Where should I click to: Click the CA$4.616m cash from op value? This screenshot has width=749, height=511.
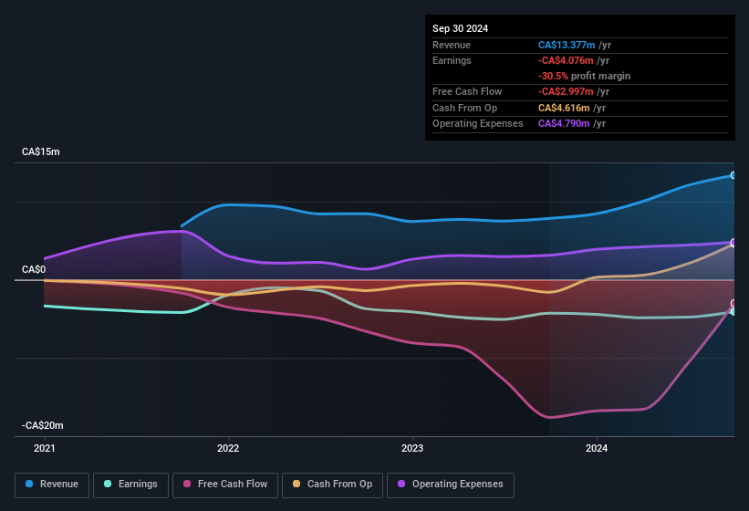564,108
